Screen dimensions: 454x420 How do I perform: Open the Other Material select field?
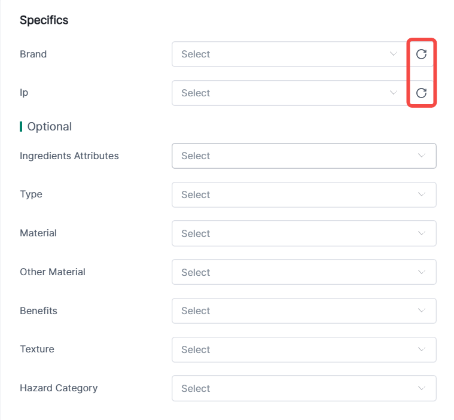[293, 272]
